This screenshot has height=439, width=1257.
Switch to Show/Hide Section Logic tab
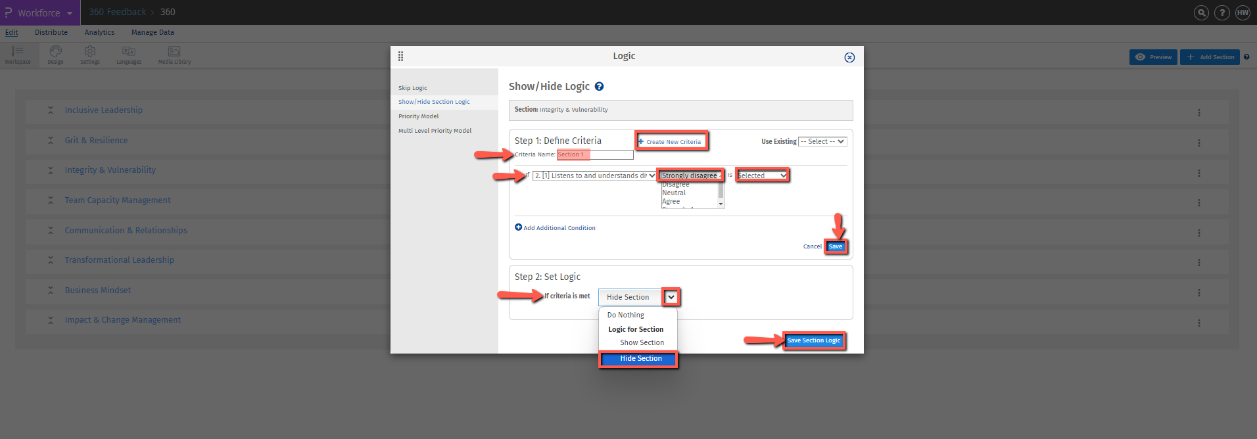[x=434, y=102]
